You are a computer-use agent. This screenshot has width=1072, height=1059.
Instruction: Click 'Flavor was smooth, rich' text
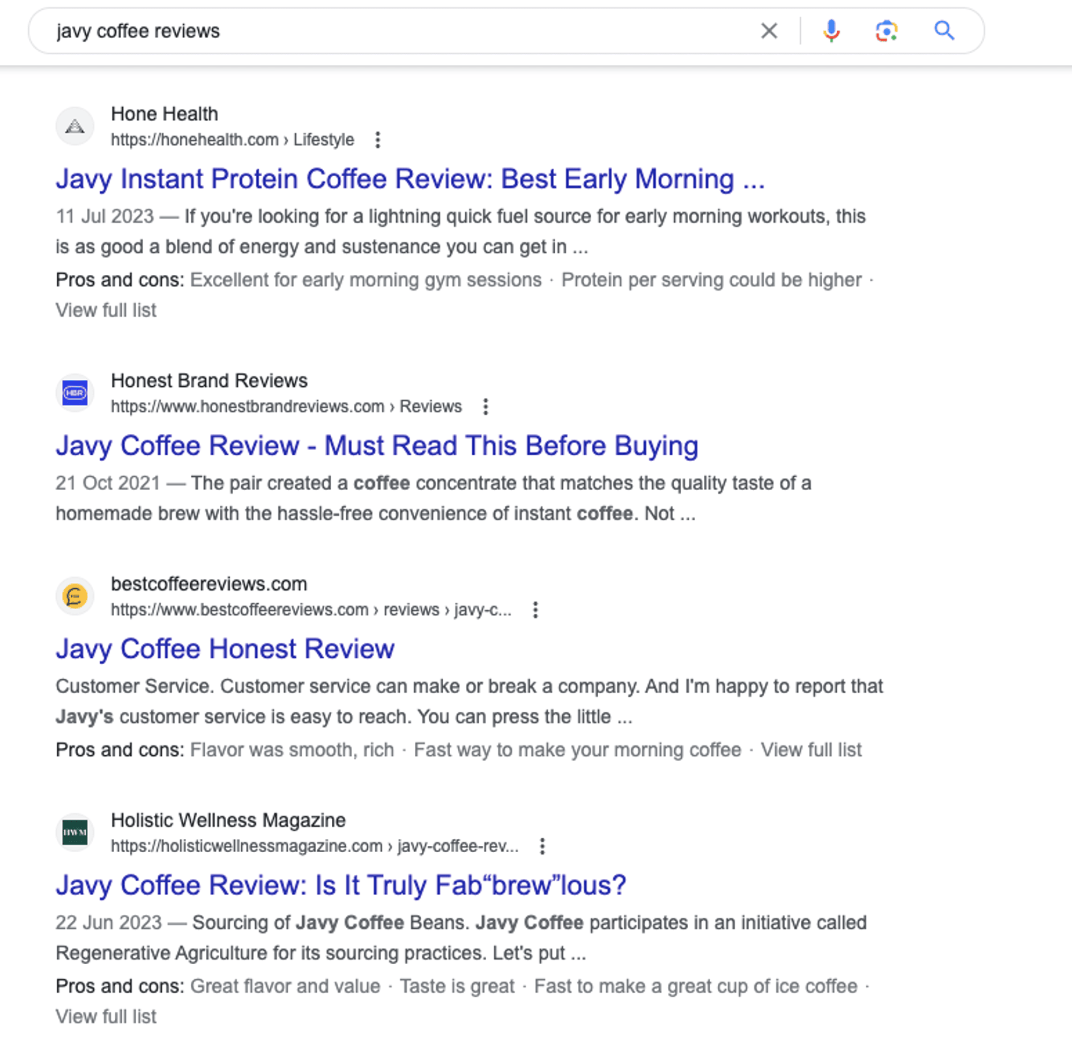click(x=292, y=749)
